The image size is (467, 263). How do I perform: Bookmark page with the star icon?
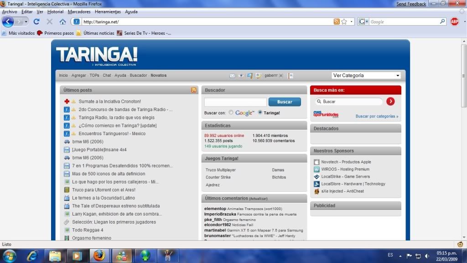pos(344,22)
